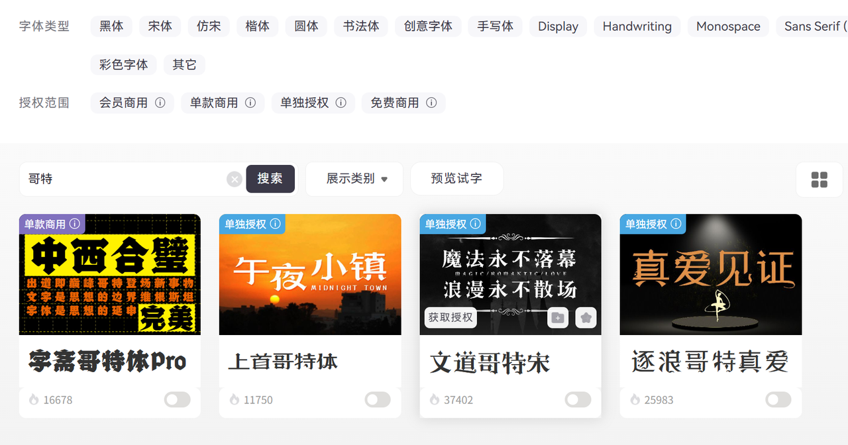The height and width of the screenshot is (445, 848).
Task: Click 预览试字 button
Action: tap(456, 179)
